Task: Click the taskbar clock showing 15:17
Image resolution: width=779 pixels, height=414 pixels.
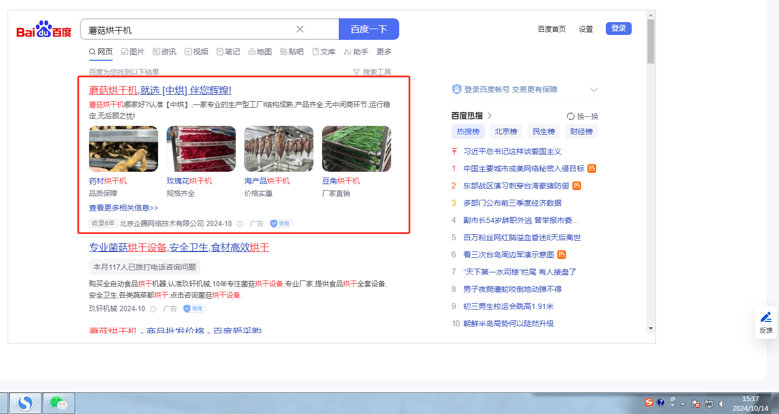Action: click(750, 403)
